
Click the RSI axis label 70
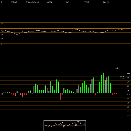[2, 30]
